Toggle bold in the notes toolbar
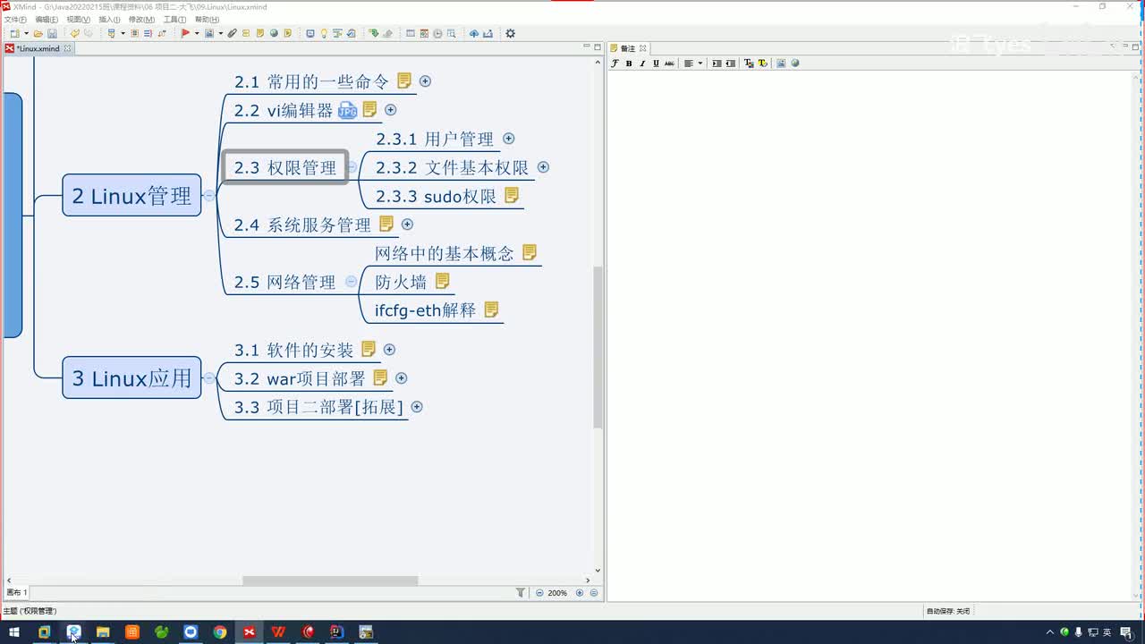Viewport: 1145px width, 644px height. tap(629, 64)
